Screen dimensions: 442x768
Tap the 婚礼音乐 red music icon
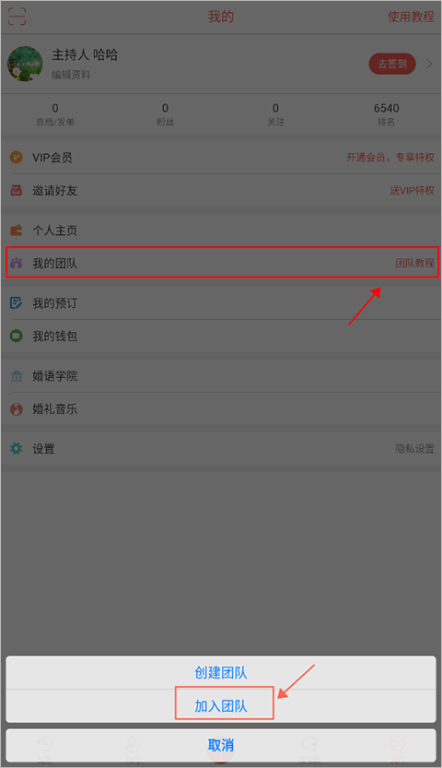click(17, 409)
